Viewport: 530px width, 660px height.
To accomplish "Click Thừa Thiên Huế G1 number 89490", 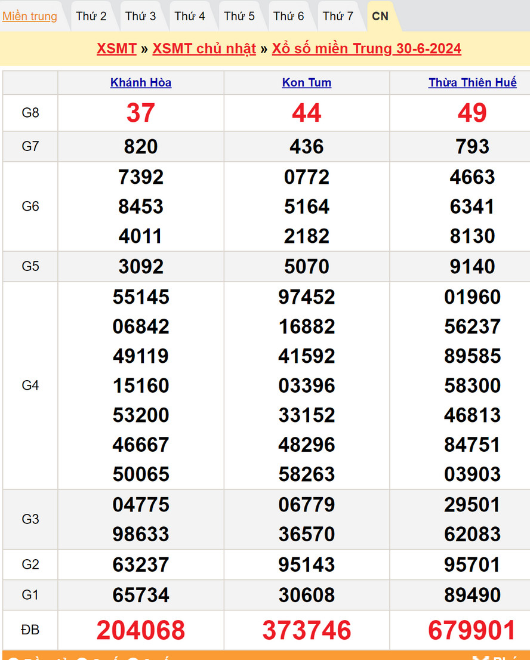I will 472,595.
